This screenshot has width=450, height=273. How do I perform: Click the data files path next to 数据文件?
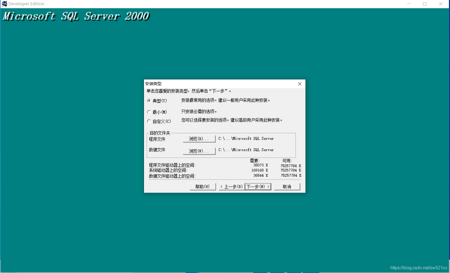246,150
